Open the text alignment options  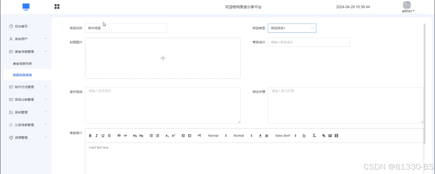[304, 136]
